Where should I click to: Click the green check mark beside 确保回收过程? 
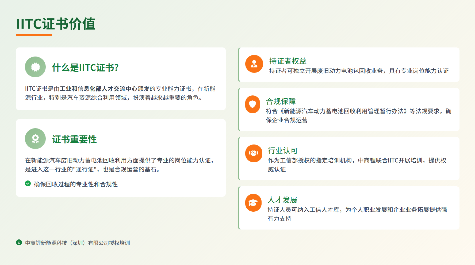28,183
